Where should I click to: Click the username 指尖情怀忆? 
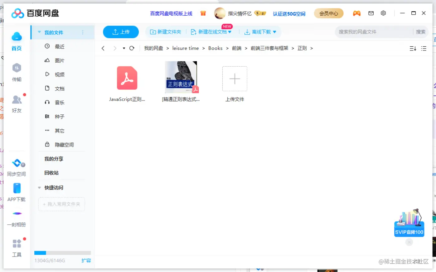click(240, 13)
